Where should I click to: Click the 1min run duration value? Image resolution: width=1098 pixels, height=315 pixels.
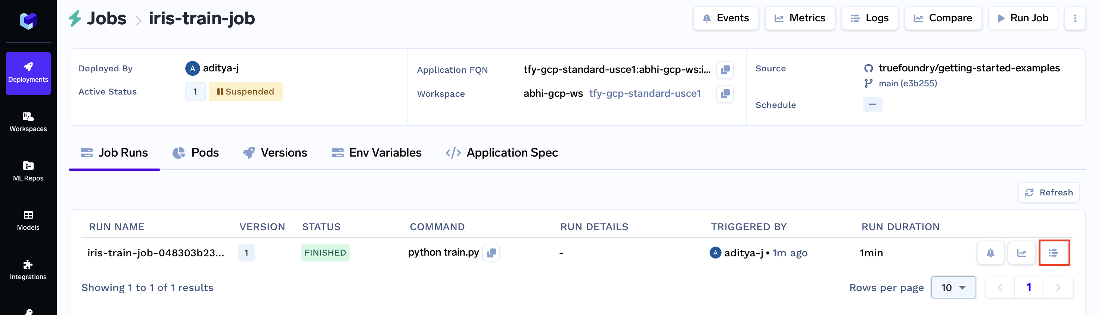tap(871, 253)
